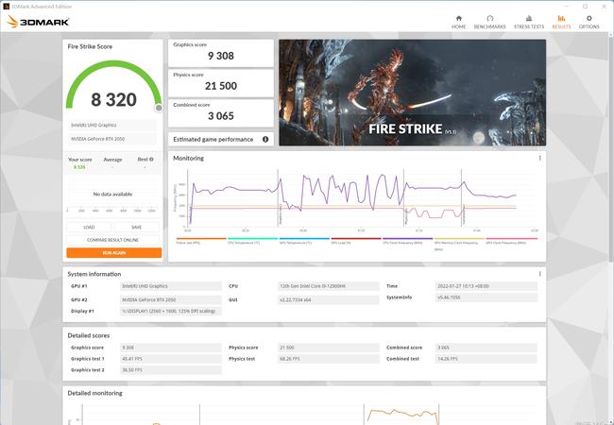Click the Fire Strike score 8 320
Image resolution: width=614 pixels, height=425 pixels.
click(x=114, y=100)
